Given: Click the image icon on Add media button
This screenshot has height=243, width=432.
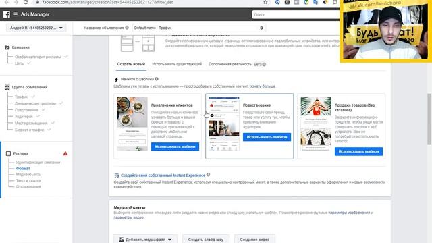Looking at the screenshot, I should click(x=122, y=240).
